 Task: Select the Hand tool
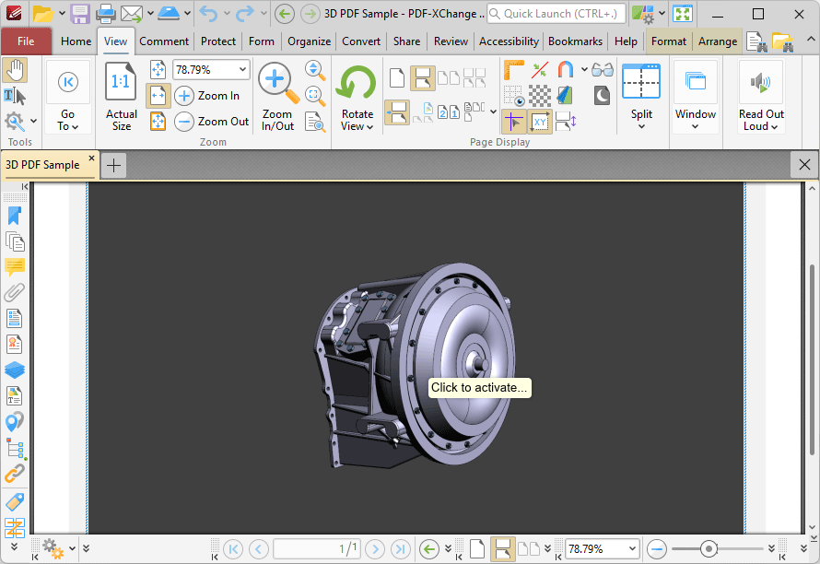coord(15,70)
